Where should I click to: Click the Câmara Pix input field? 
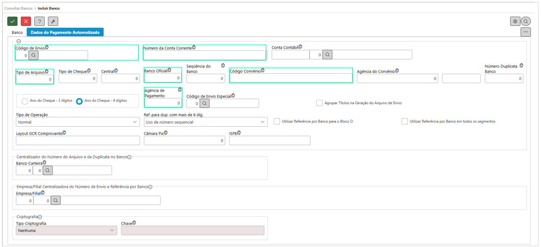click(x=185, y=140)
